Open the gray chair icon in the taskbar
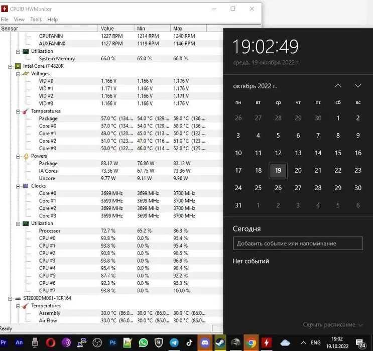This screenshot has height=351, width=373. [35, 342]
